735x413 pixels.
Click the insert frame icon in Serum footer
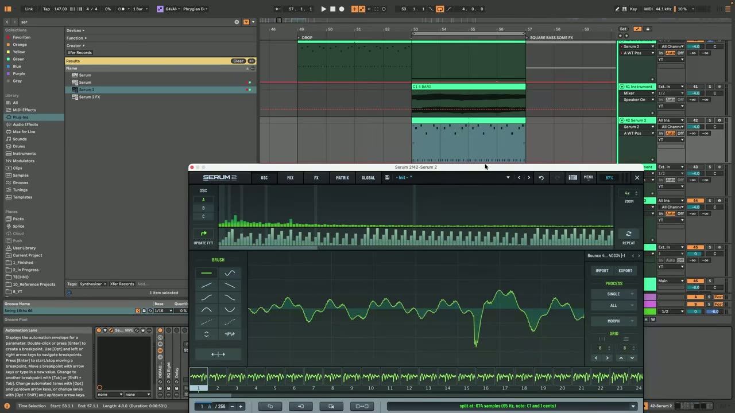coord(300,406)
